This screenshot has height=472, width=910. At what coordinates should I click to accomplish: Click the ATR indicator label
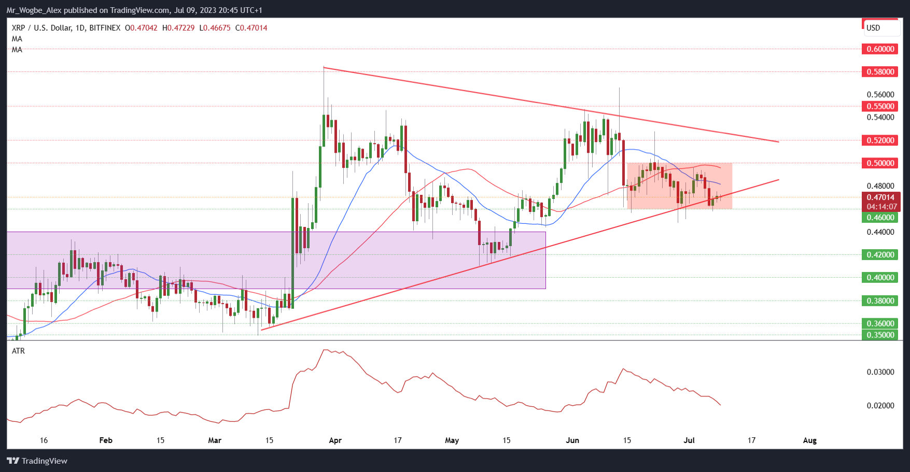coord(18,351)
